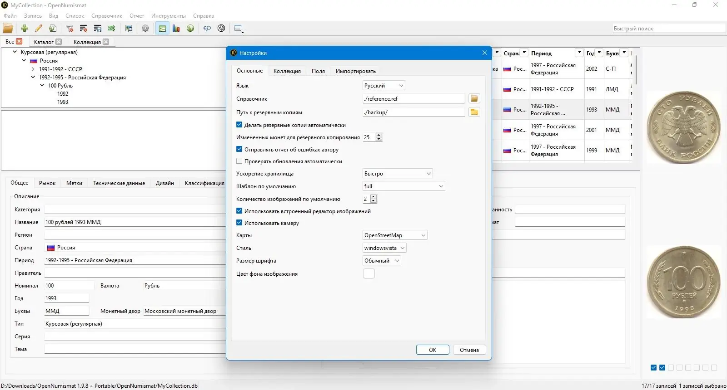The image size is (727, 390).
Task: Browse for backup path folder
Action: (474, 112)
